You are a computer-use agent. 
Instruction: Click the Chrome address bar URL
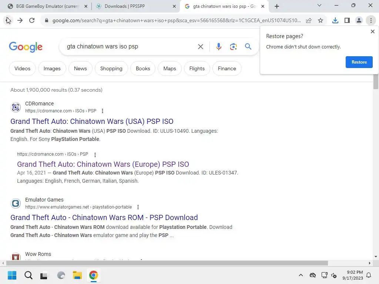point(177,21)
